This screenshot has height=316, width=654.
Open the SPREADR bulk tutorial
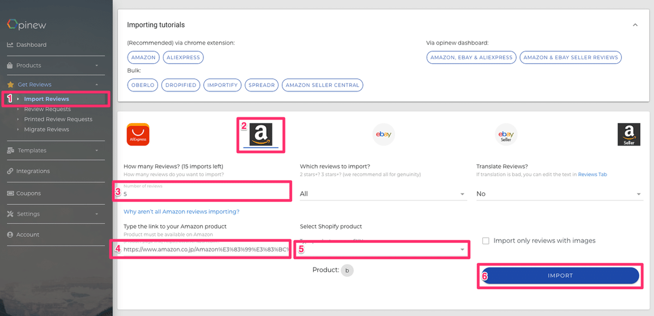pyautogui.click(x=262, y=85)
